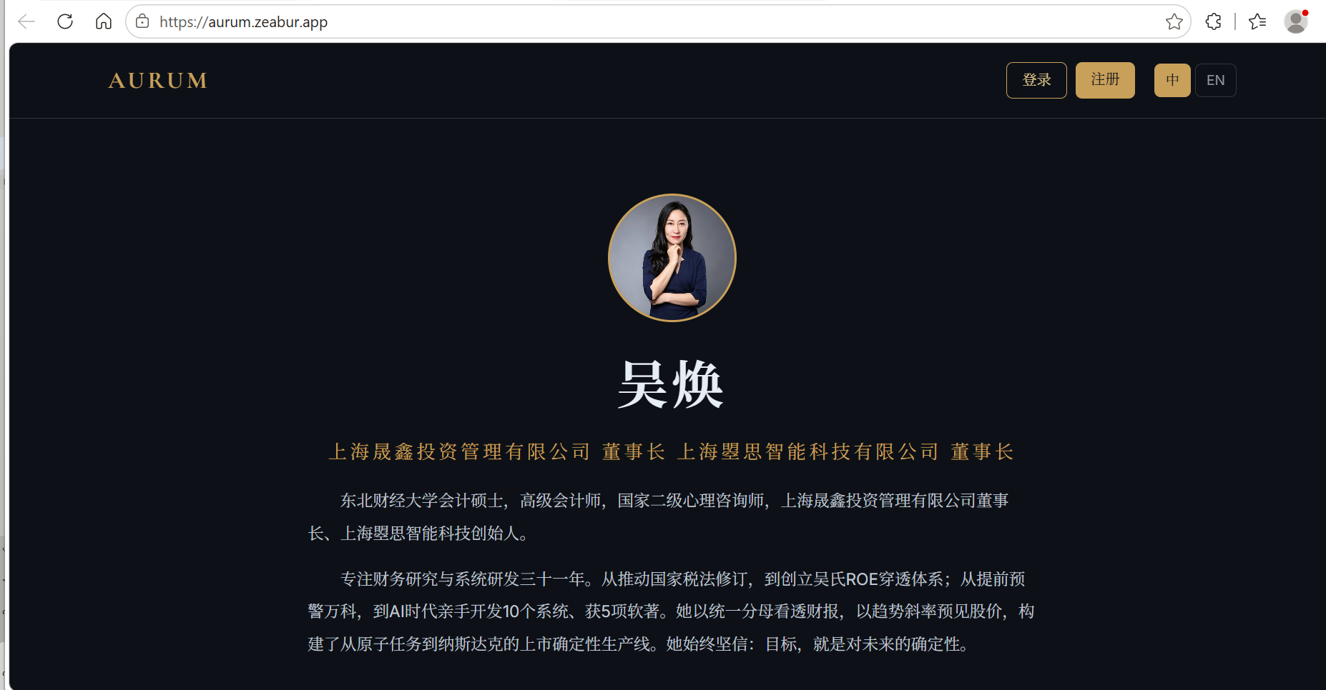Add this page to favorites star
This screenshot has height=690, width=1326.
click(x=1174, y=21)
